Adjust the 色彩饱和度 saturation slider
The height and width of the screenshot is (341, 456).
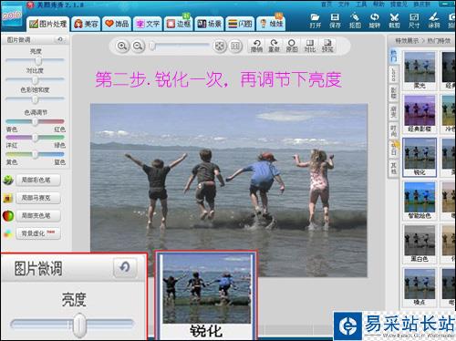click(x=35, y=99)
